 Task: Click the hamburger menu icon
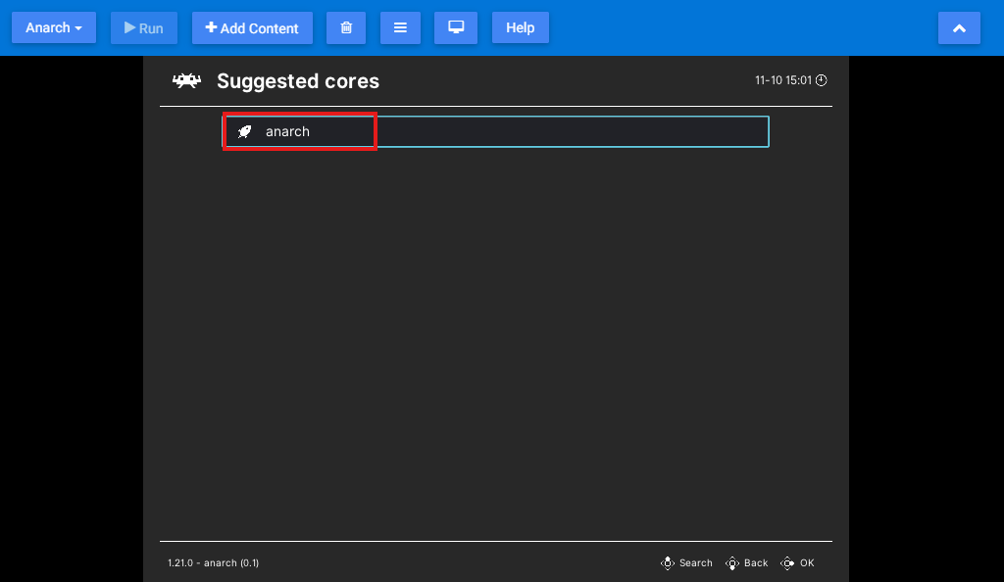pos(400,27)
